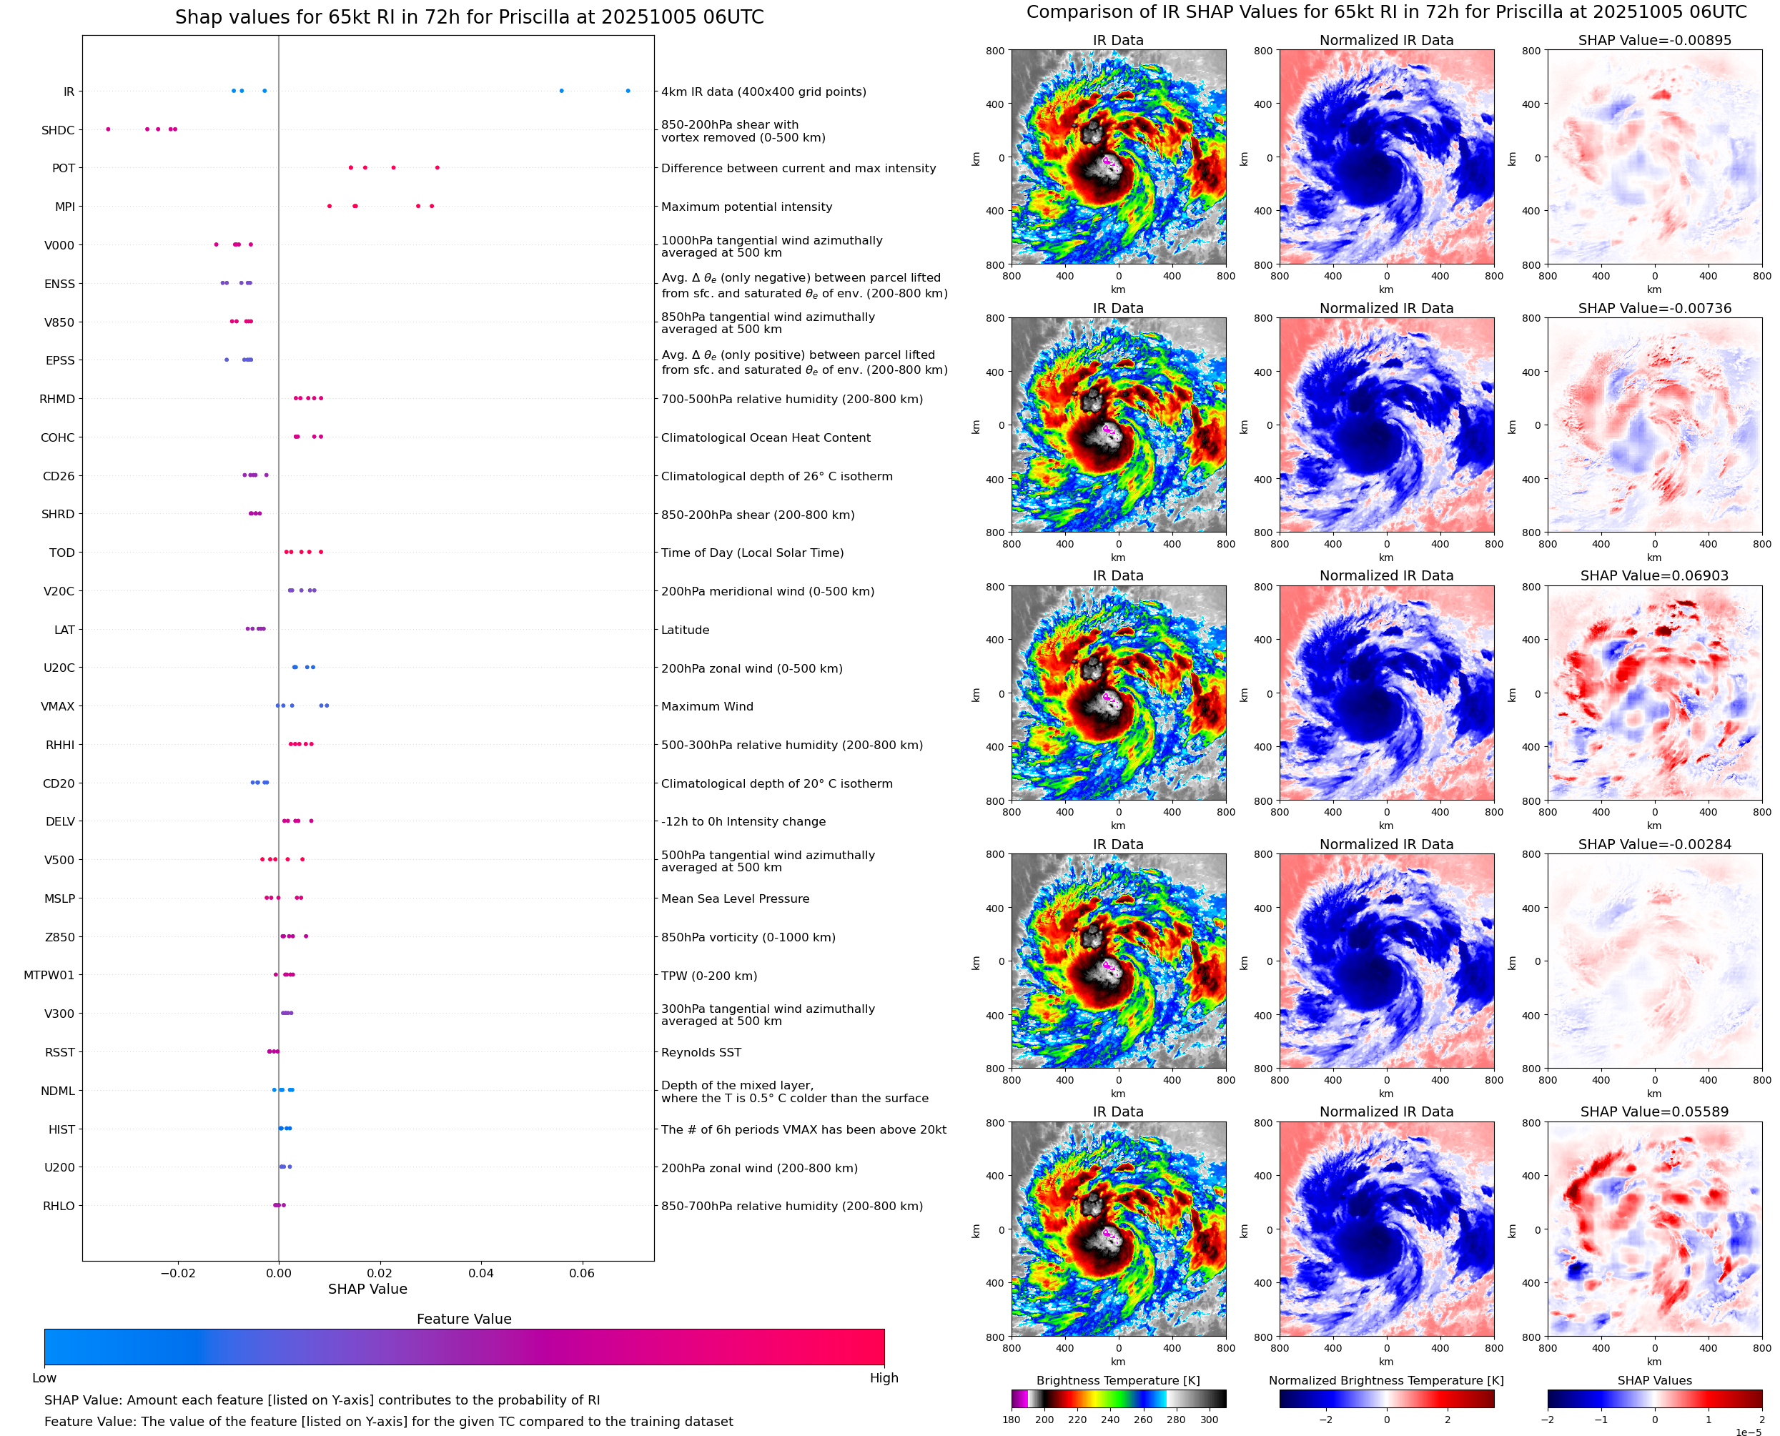Click the SHDC feature label
The height and width of the screenshot is (1436, 1780).
click(58, 130)
